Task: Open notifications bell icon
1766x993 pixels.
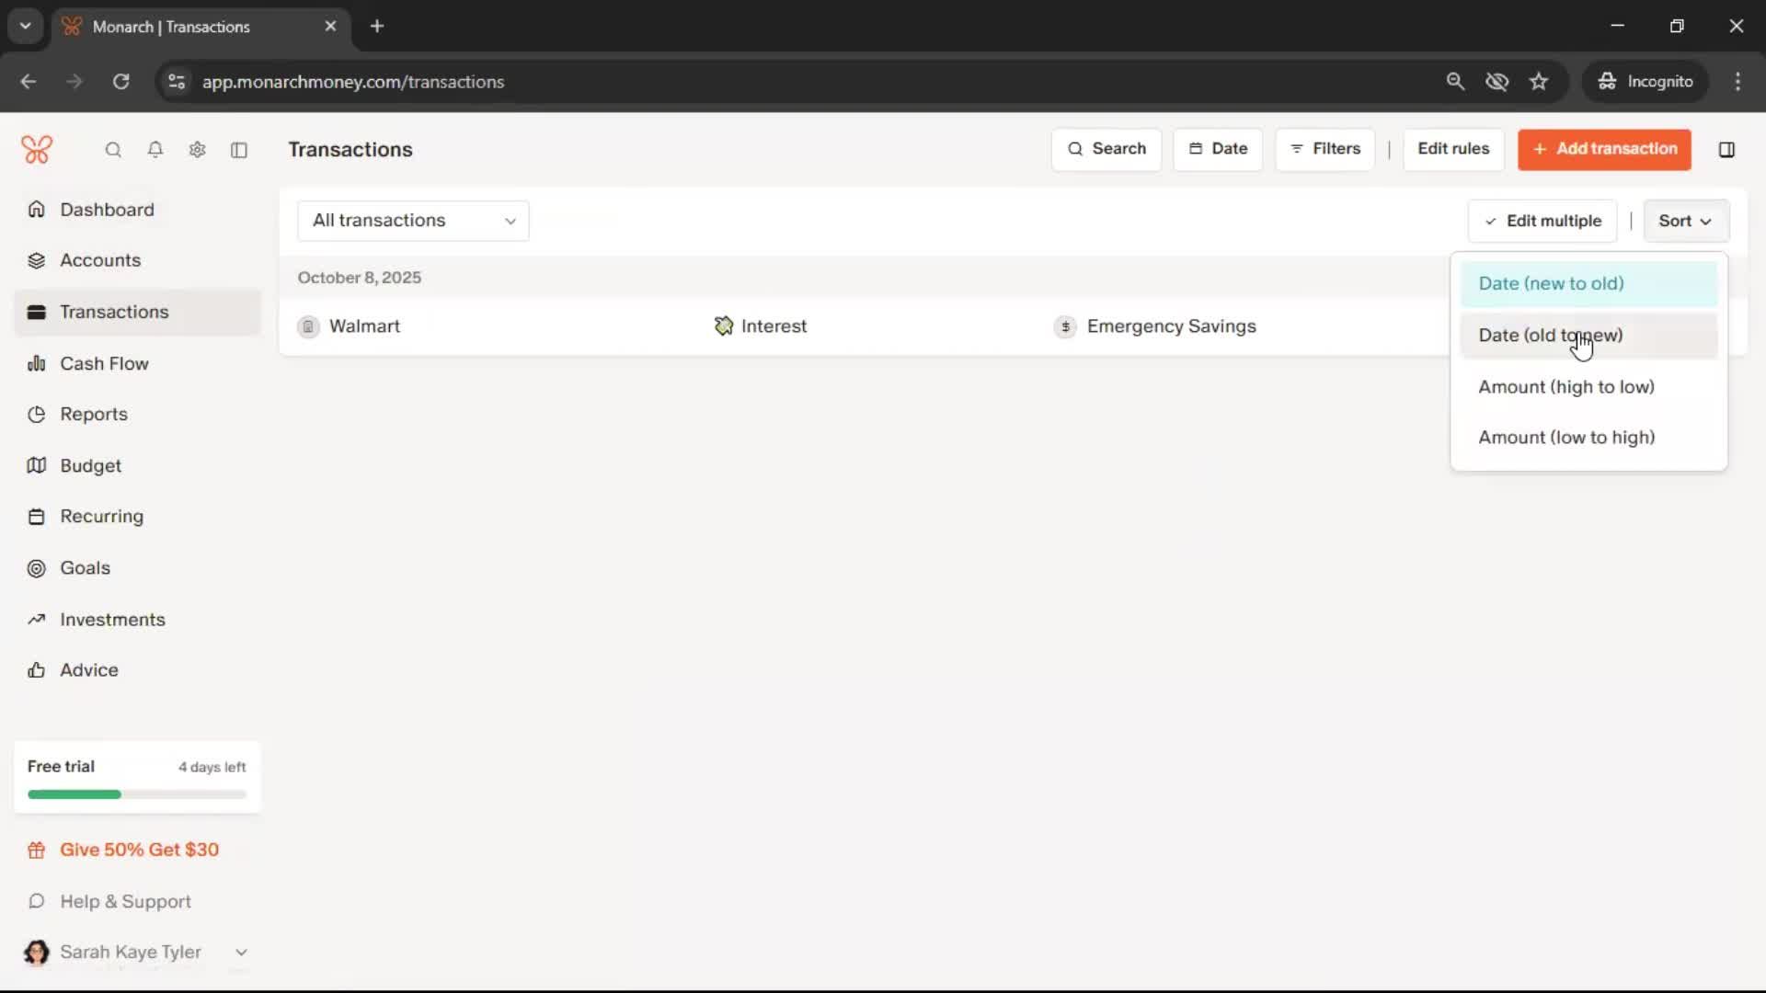Action: 155,150
